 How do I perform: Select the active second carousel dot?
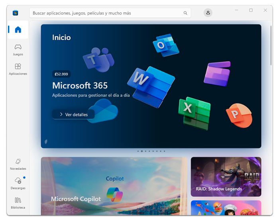[x=142, y=151]
